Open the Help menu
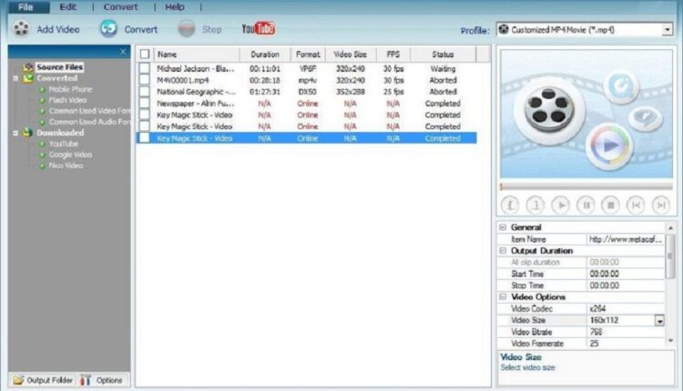The image size is (683, 391). [x=174, y=6]
